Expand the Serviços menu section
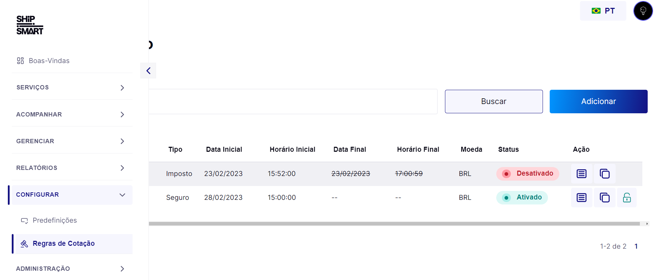The image size is (663, 280). [72, 88]
